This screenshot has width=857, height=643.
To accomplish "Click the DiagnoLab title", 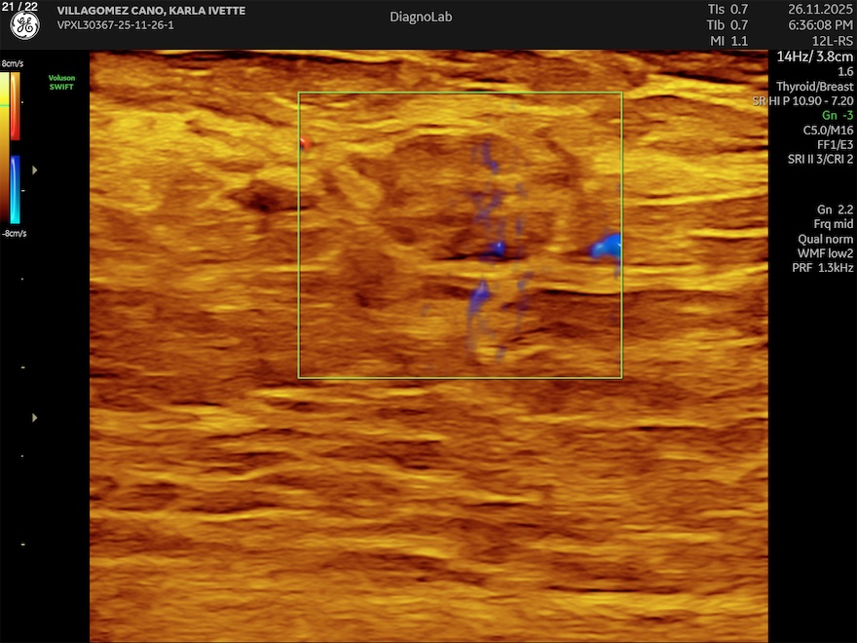I will tap(421, 17).
